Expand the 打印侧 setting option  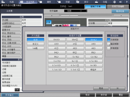98,23
